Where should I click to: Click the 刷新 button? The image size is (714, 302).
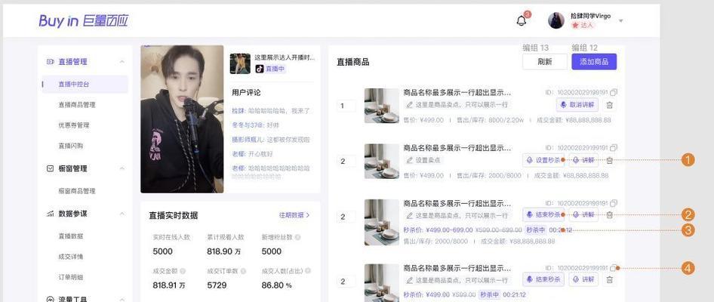[545, 62]
